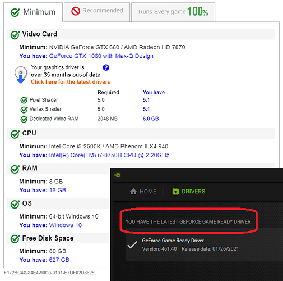Click the green check beside RAM heading
The height and width of the screenshot is (281, 283).
pyautogui.click(x=15, y=169)
